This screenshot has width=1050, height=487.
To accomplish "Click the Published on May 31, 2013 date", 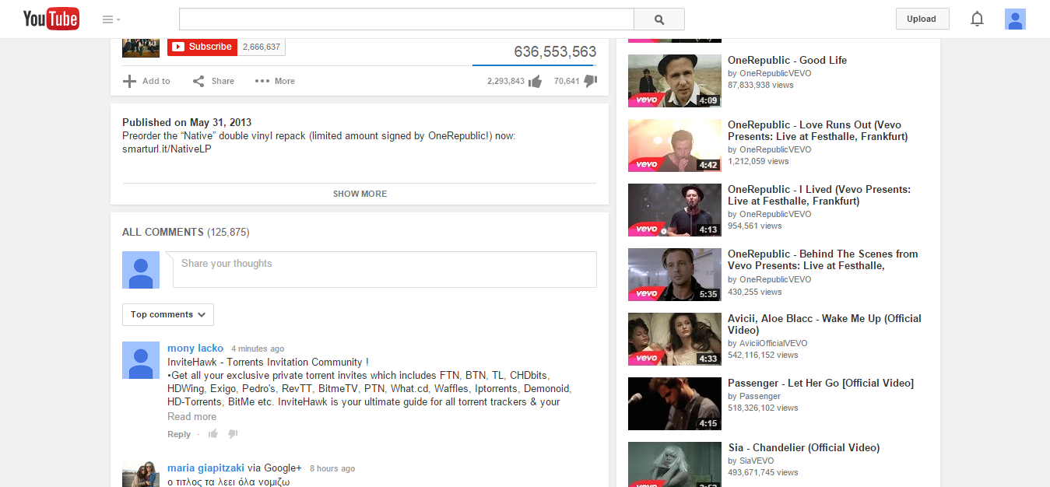I will click(x=187, y=122).
